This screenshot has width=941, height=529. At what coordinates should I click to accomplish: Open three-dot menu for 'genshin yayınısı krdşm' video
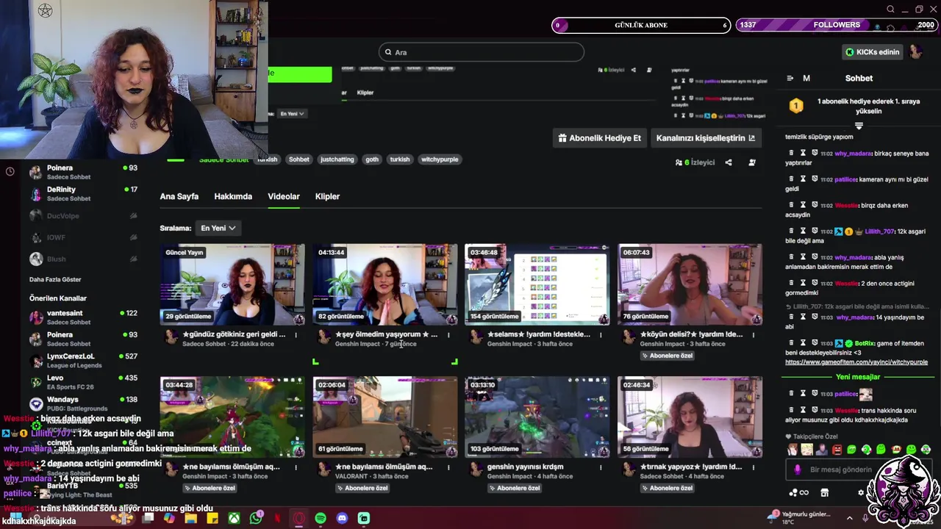click(601, 467)
